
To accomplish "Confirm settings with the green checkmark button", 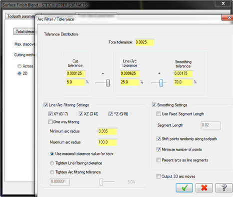I will (184, 188).
